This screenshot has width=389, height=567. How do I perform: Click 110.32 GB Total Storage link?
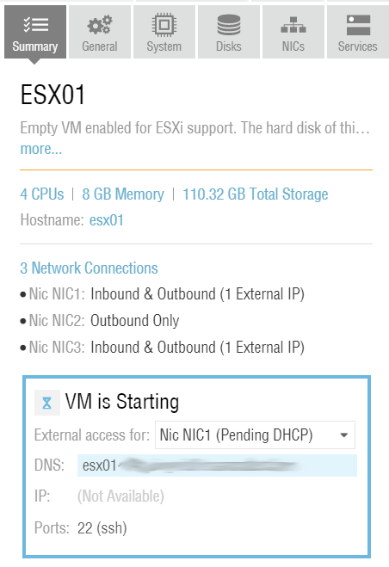(x=256, y=194)
